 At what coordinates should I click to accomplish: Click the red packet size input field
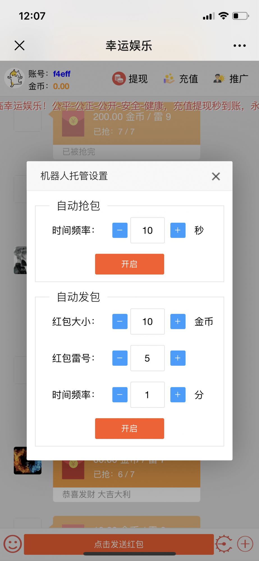(147, 321)
